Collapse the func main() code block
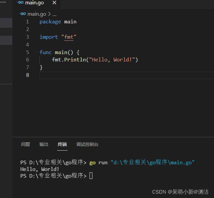Viewport: 214px width, 198px height. 35,52
